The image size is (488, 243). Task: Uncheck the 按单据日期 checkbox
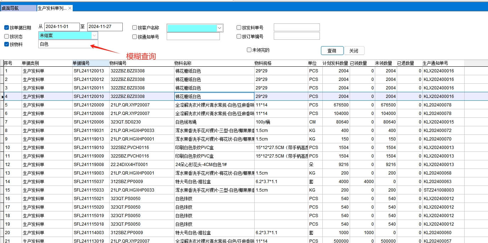click(x=7, y=28)
